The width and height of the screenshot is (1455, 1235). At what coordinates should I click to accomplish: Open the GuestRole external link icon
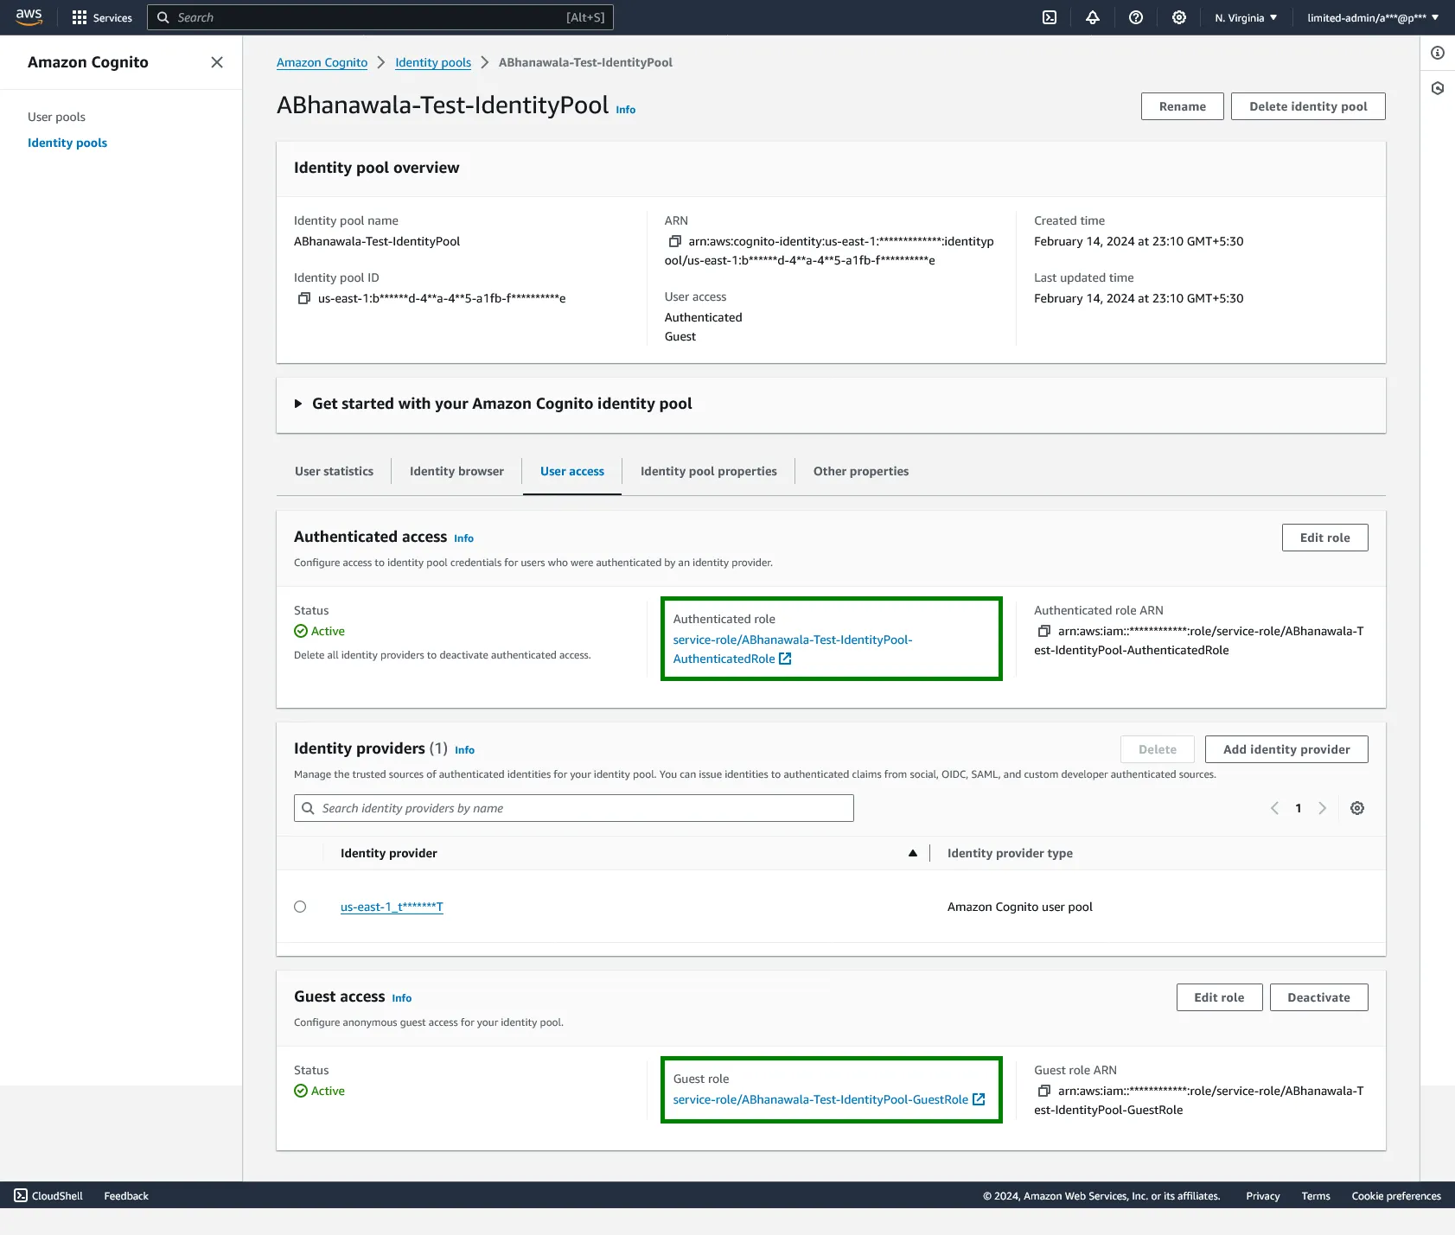coord(979,1099)
